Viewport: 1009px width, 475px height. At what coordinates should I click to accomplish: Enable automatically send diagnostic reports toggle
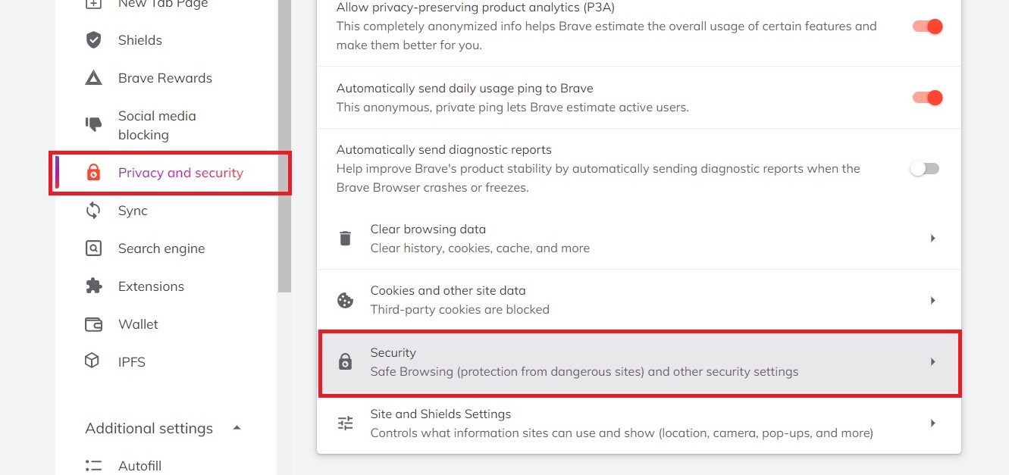[925, 169]
